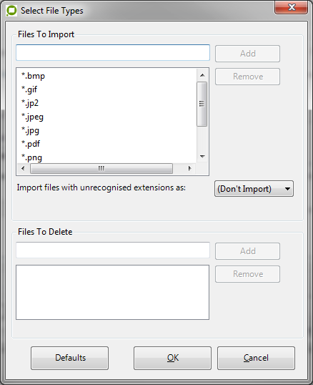Screen dimensions: 313x385
Task: Choose *.jpeg from the file types list
Action: (x=32, y=117)
